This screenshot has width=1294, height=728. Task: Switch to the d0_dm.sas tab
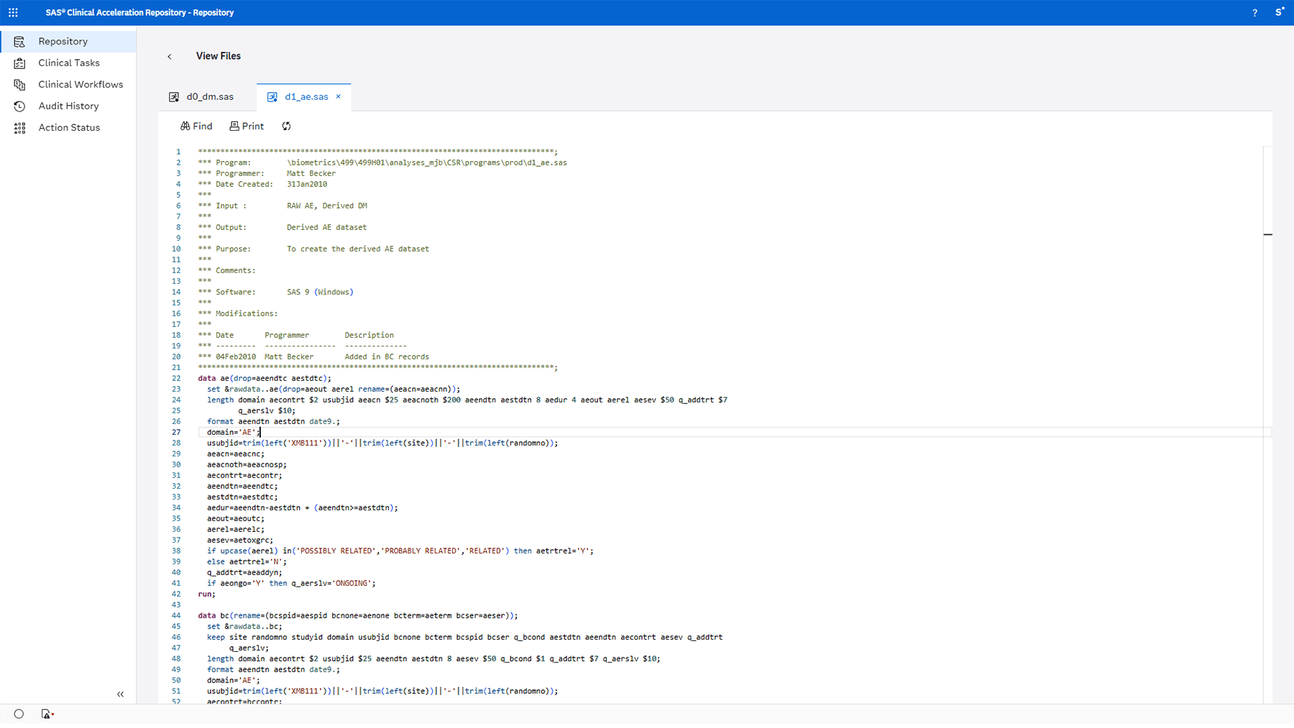[x=209, y=96]
